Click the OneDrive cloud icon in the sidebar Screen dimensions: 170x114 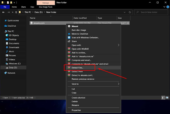(x=6, y=26)
